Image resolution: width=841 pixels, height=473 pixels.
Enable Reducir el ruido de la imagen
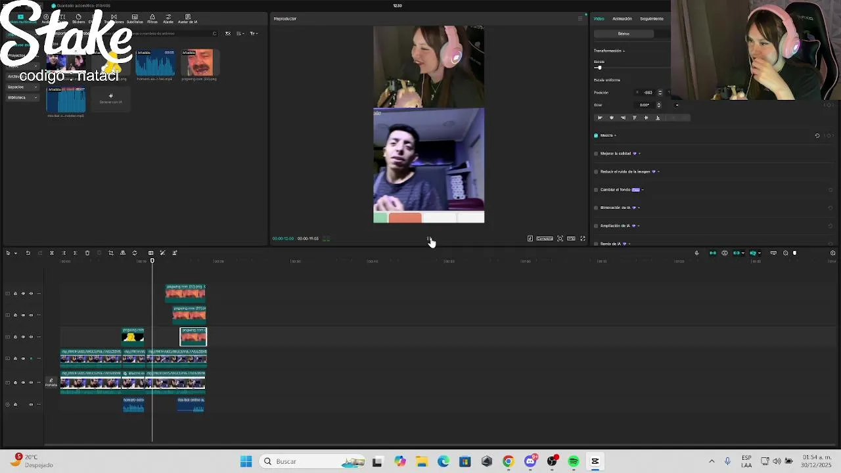tap(596, 171)
